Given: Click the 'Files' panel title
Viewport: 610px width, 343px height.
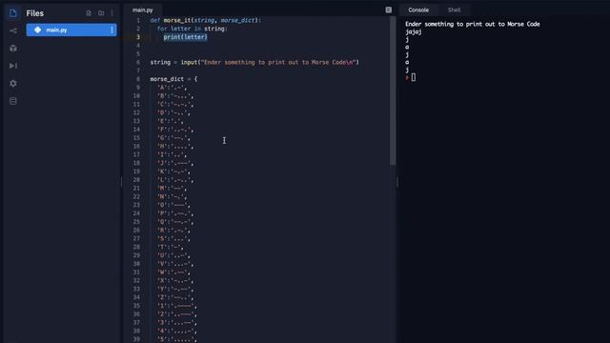Looking at the screenshot, I should tap(35, 13).
